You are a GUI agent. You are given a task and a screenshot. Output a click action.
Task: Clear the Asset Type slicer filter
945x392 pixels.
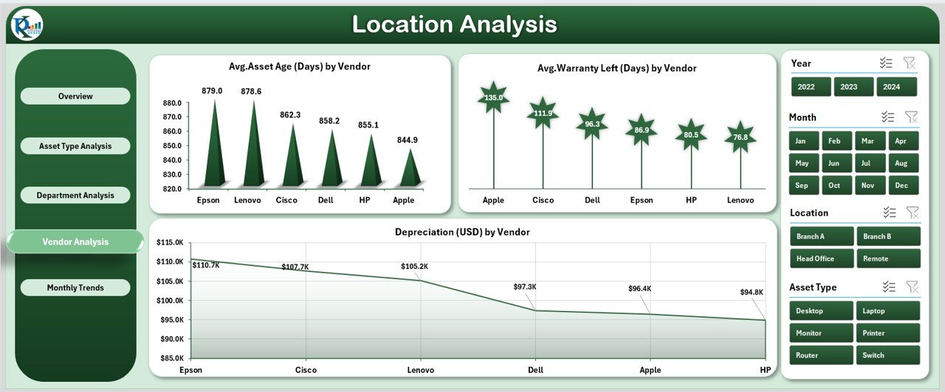[913, 287]
